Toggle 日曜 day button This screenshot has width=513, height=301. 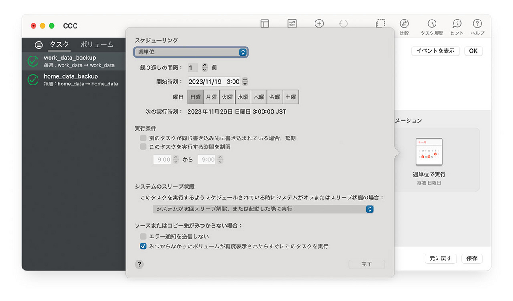(195, 97)
